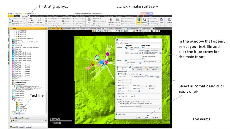Click New folder in Stratigraphic charts
The width and height of the screenshot is (230, 129).
(x=67, y=19)
